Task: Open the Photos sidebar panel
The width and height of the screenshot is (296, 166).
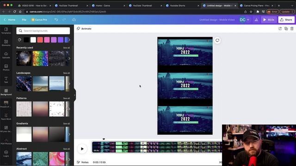Action: tap(6, 67)
